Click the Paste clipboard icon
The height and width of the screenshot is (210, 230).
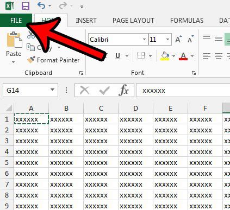(15, 40)
